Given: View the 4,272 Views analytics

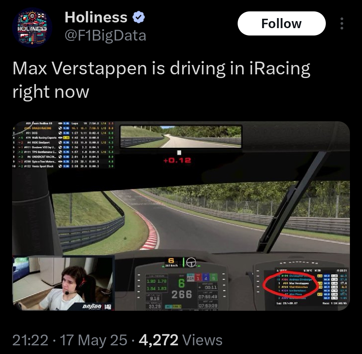Looking at the screenshot, I should [181, 340].
